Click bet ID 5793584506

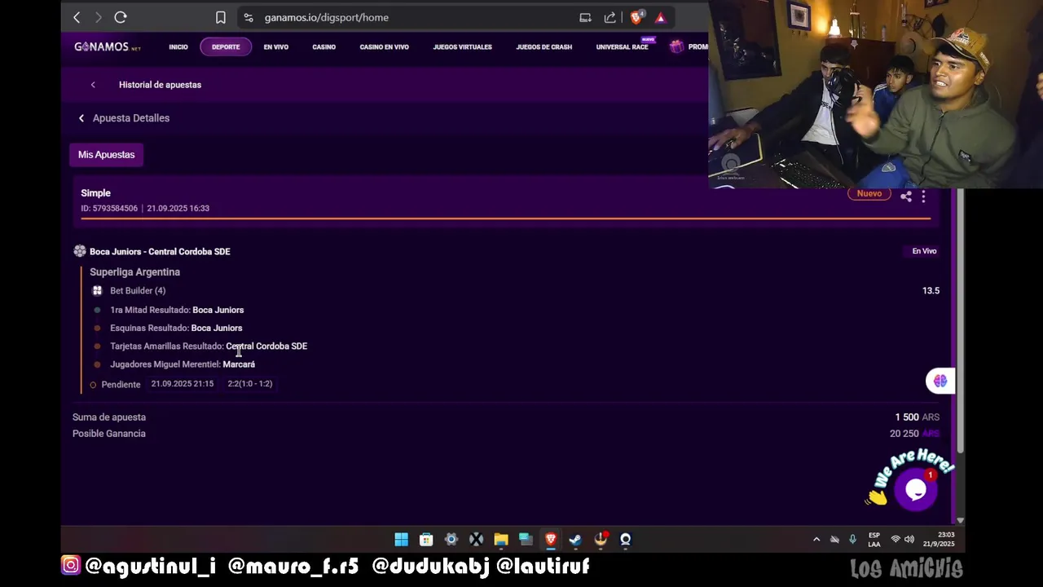[109, 208]
